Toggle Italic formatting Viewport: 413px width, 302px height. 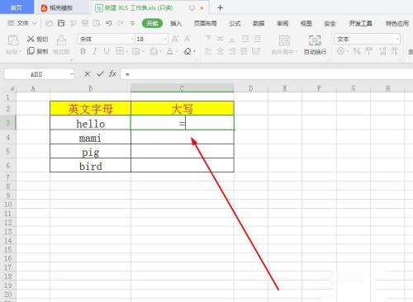click(x=94, y=51)
